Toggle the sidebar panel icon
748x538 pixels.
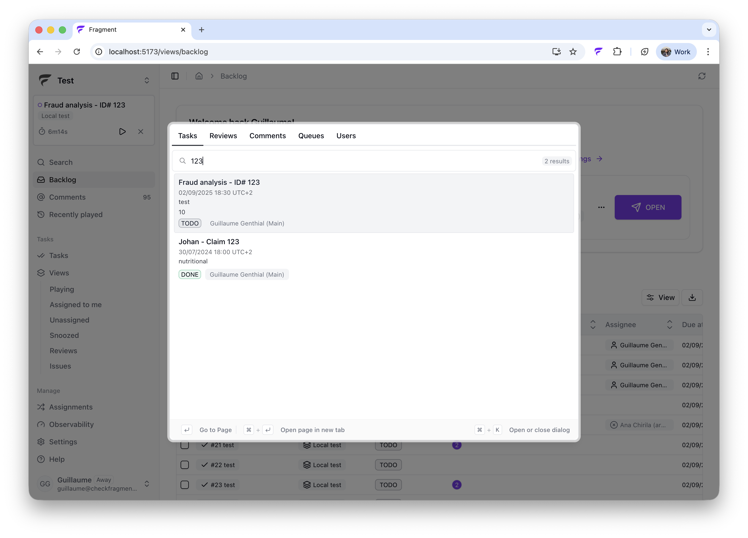point(175,76)
